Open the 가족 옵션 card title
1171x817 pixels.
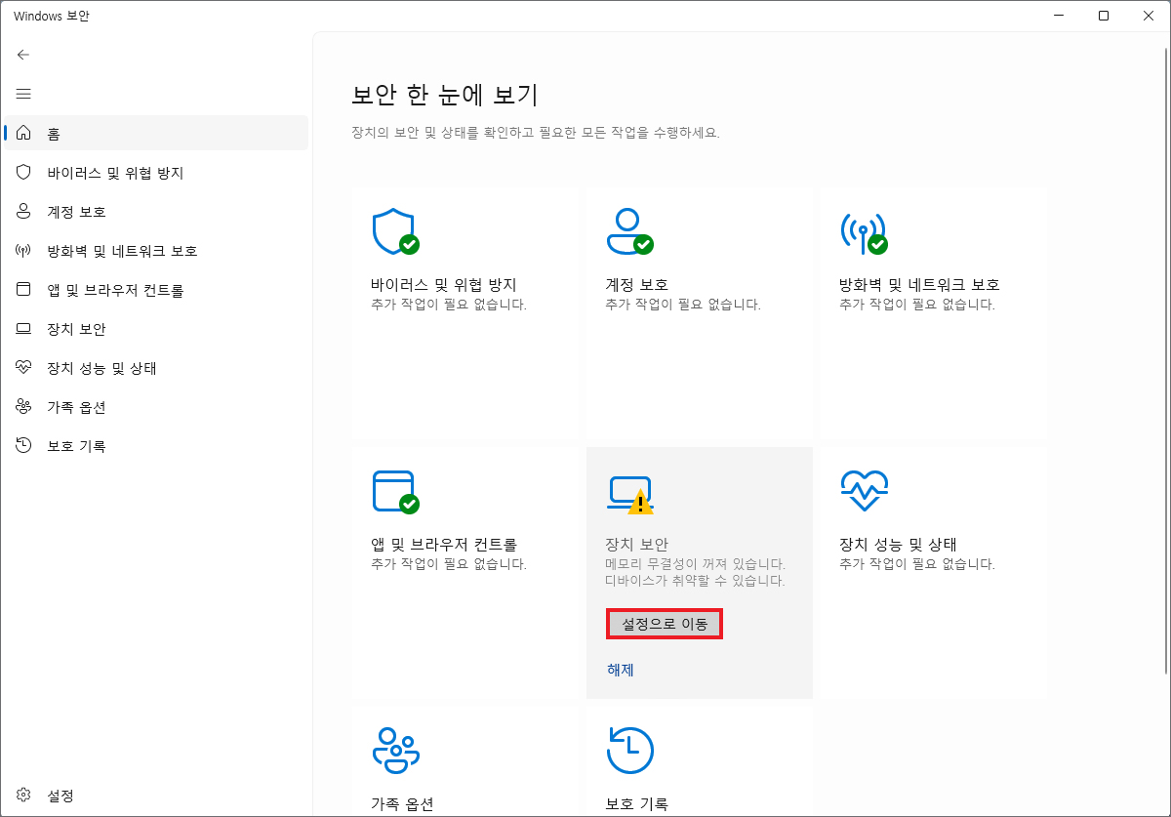coord(402,804)
